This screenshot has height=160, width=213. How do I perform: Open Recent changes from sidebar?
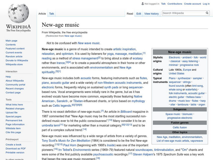pos(15,89)
